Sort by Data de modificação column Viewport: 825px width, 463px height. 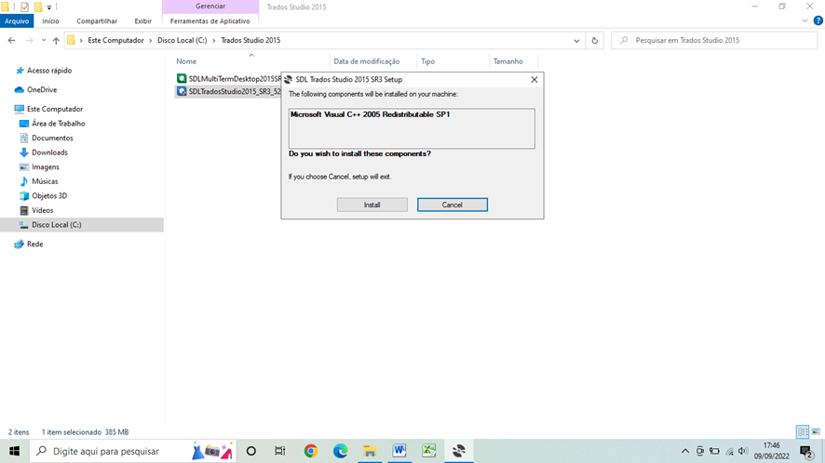point(367,61)
